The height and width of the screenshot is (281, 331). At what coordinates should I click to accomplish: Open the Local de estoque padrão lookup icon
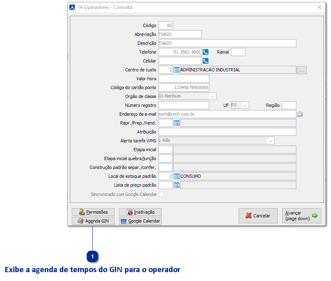pyautogui.click(x=177, y=176)
